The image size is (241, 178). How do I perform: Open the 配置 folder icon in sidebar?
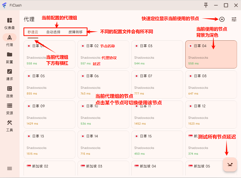[x=10, y=54]
